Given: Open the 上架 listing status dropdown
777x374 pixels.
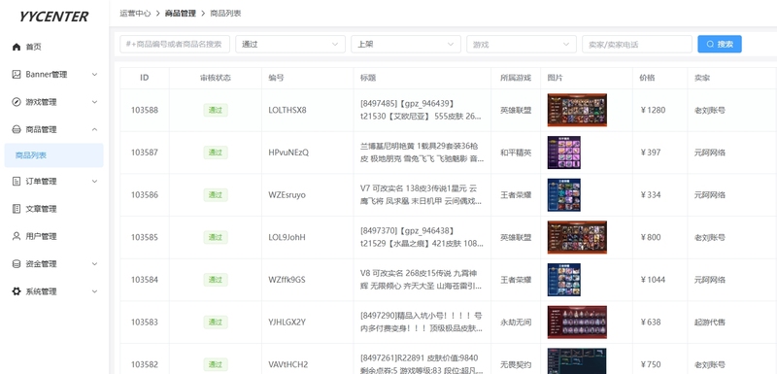Looking at the screenshot, I should [x=406, y=44].
